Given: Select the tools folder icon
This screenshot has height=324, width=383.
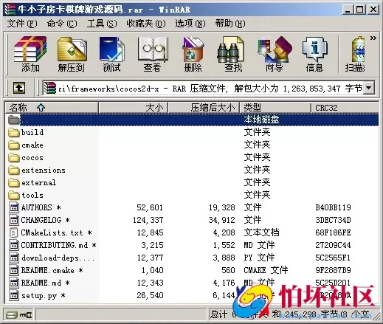Looking at the screenshot, I should (14, 196).
